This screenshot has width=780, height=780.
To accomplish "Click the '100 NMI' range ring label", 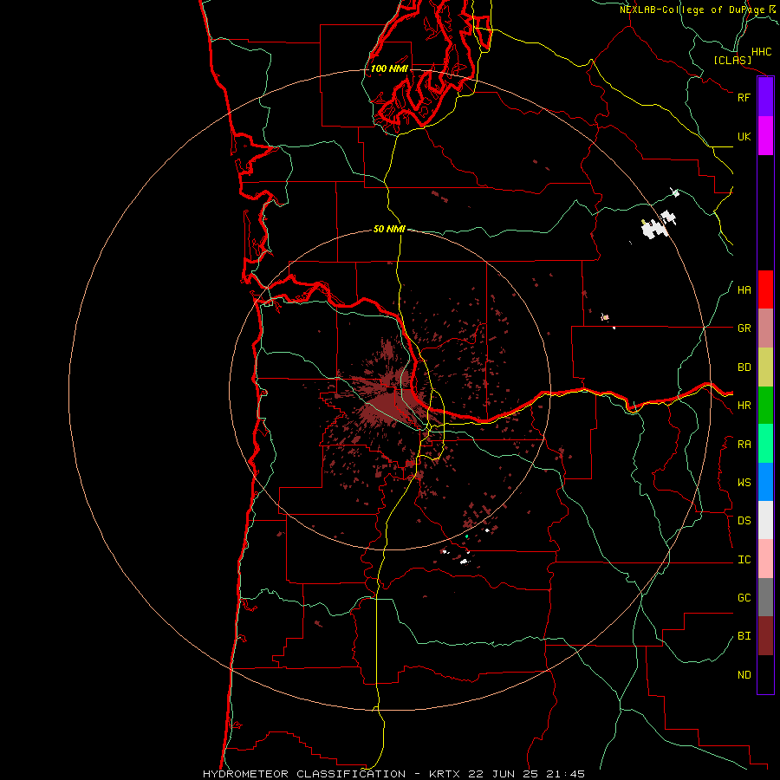I will [x=389, y=68].
